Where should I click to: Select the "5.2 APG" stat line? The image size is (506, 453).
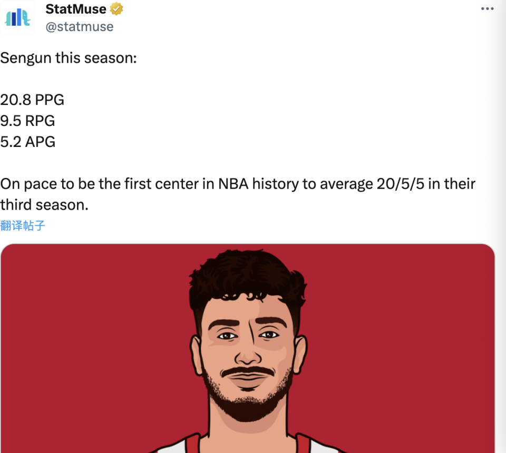pyautogui.click(x=27, y=142)
